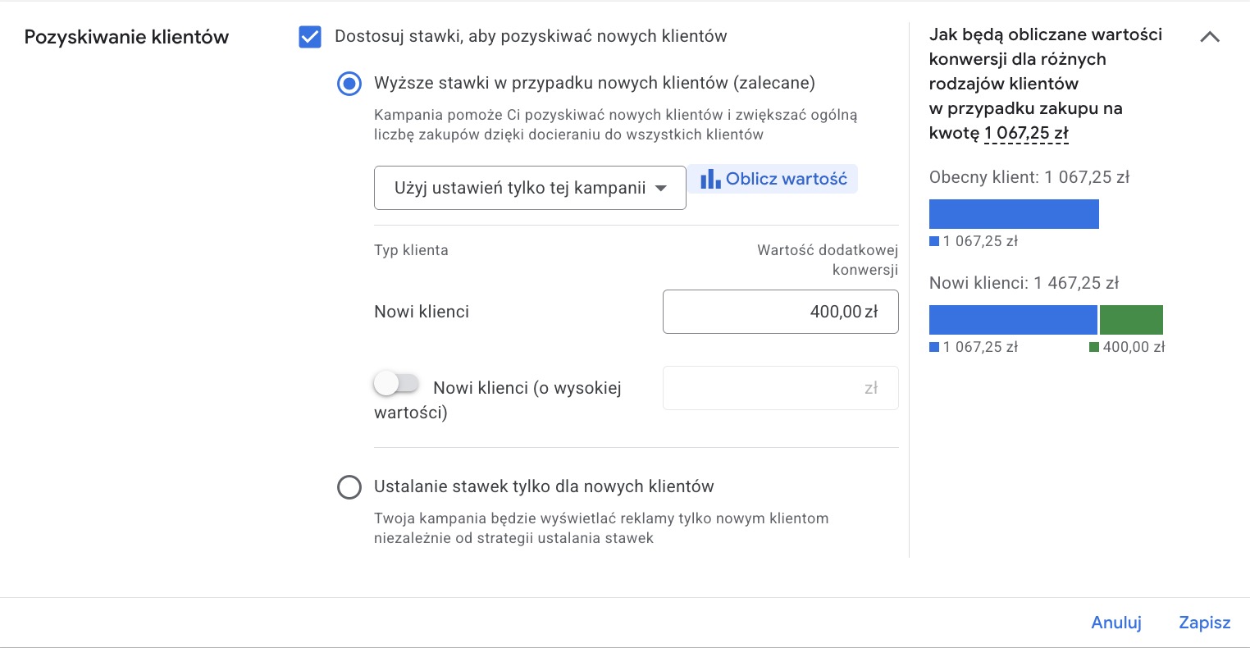Uncheck "Dostosuj stawki, aby pozyskiwać nowych klientów" checkbox
This screenshot has width=1250, height=648.
(x=310, y=37)
